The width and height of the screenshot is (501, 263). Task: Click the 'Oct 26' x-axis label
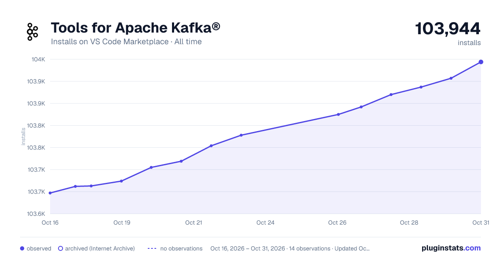click(337, 223)
